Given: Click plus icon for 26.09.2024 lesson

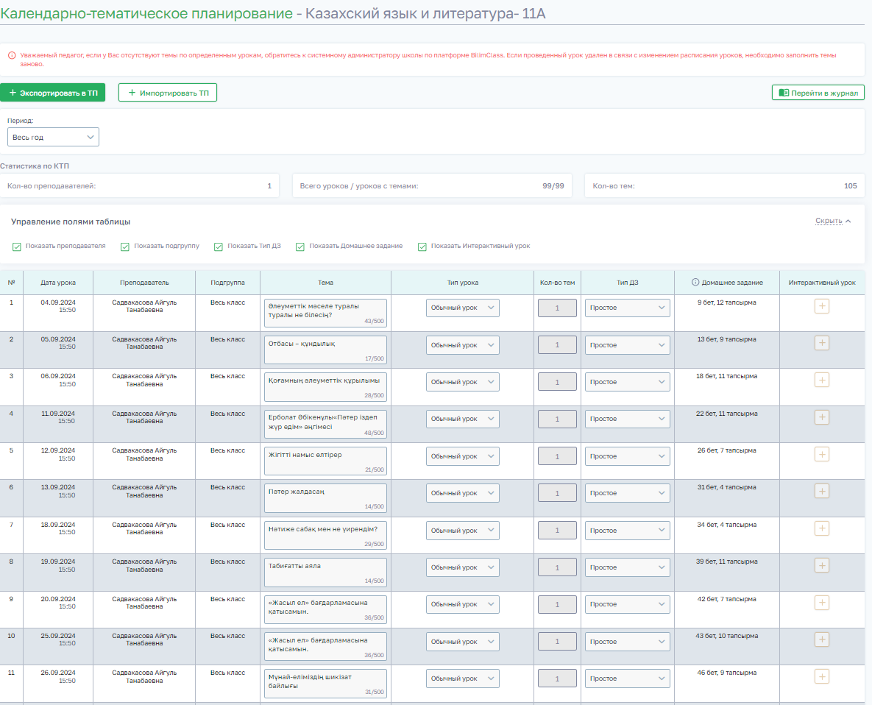Looking at the screenshot, I should point(821,676).
